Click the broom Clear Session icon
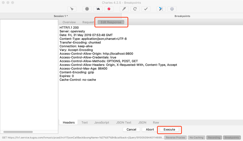243x141 pixels. pyautogui.click(x=72, y=9)
